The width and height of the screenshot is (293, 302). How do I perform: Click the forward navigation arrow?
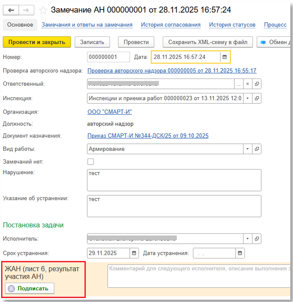point(26,10)
